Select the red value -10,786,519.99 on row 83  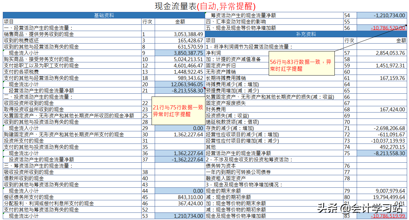pyautogui.click(x=382, y=216)
